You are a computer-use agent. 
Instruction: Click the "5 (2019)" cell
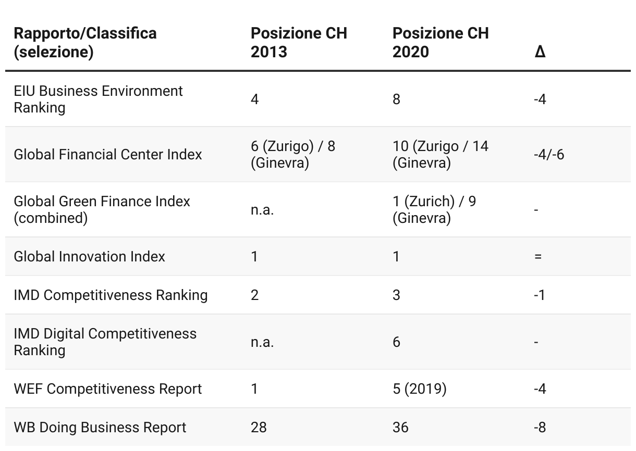pos(420,389)
